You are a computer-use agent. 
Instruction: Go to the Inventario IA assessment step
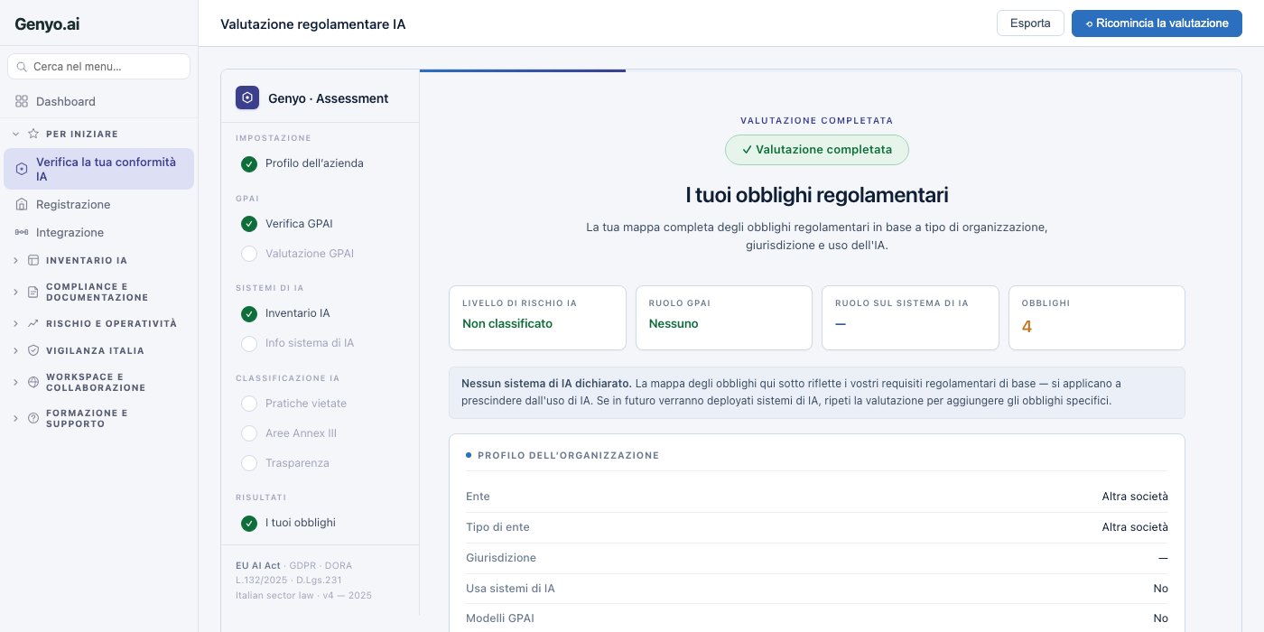coord(320,313)
